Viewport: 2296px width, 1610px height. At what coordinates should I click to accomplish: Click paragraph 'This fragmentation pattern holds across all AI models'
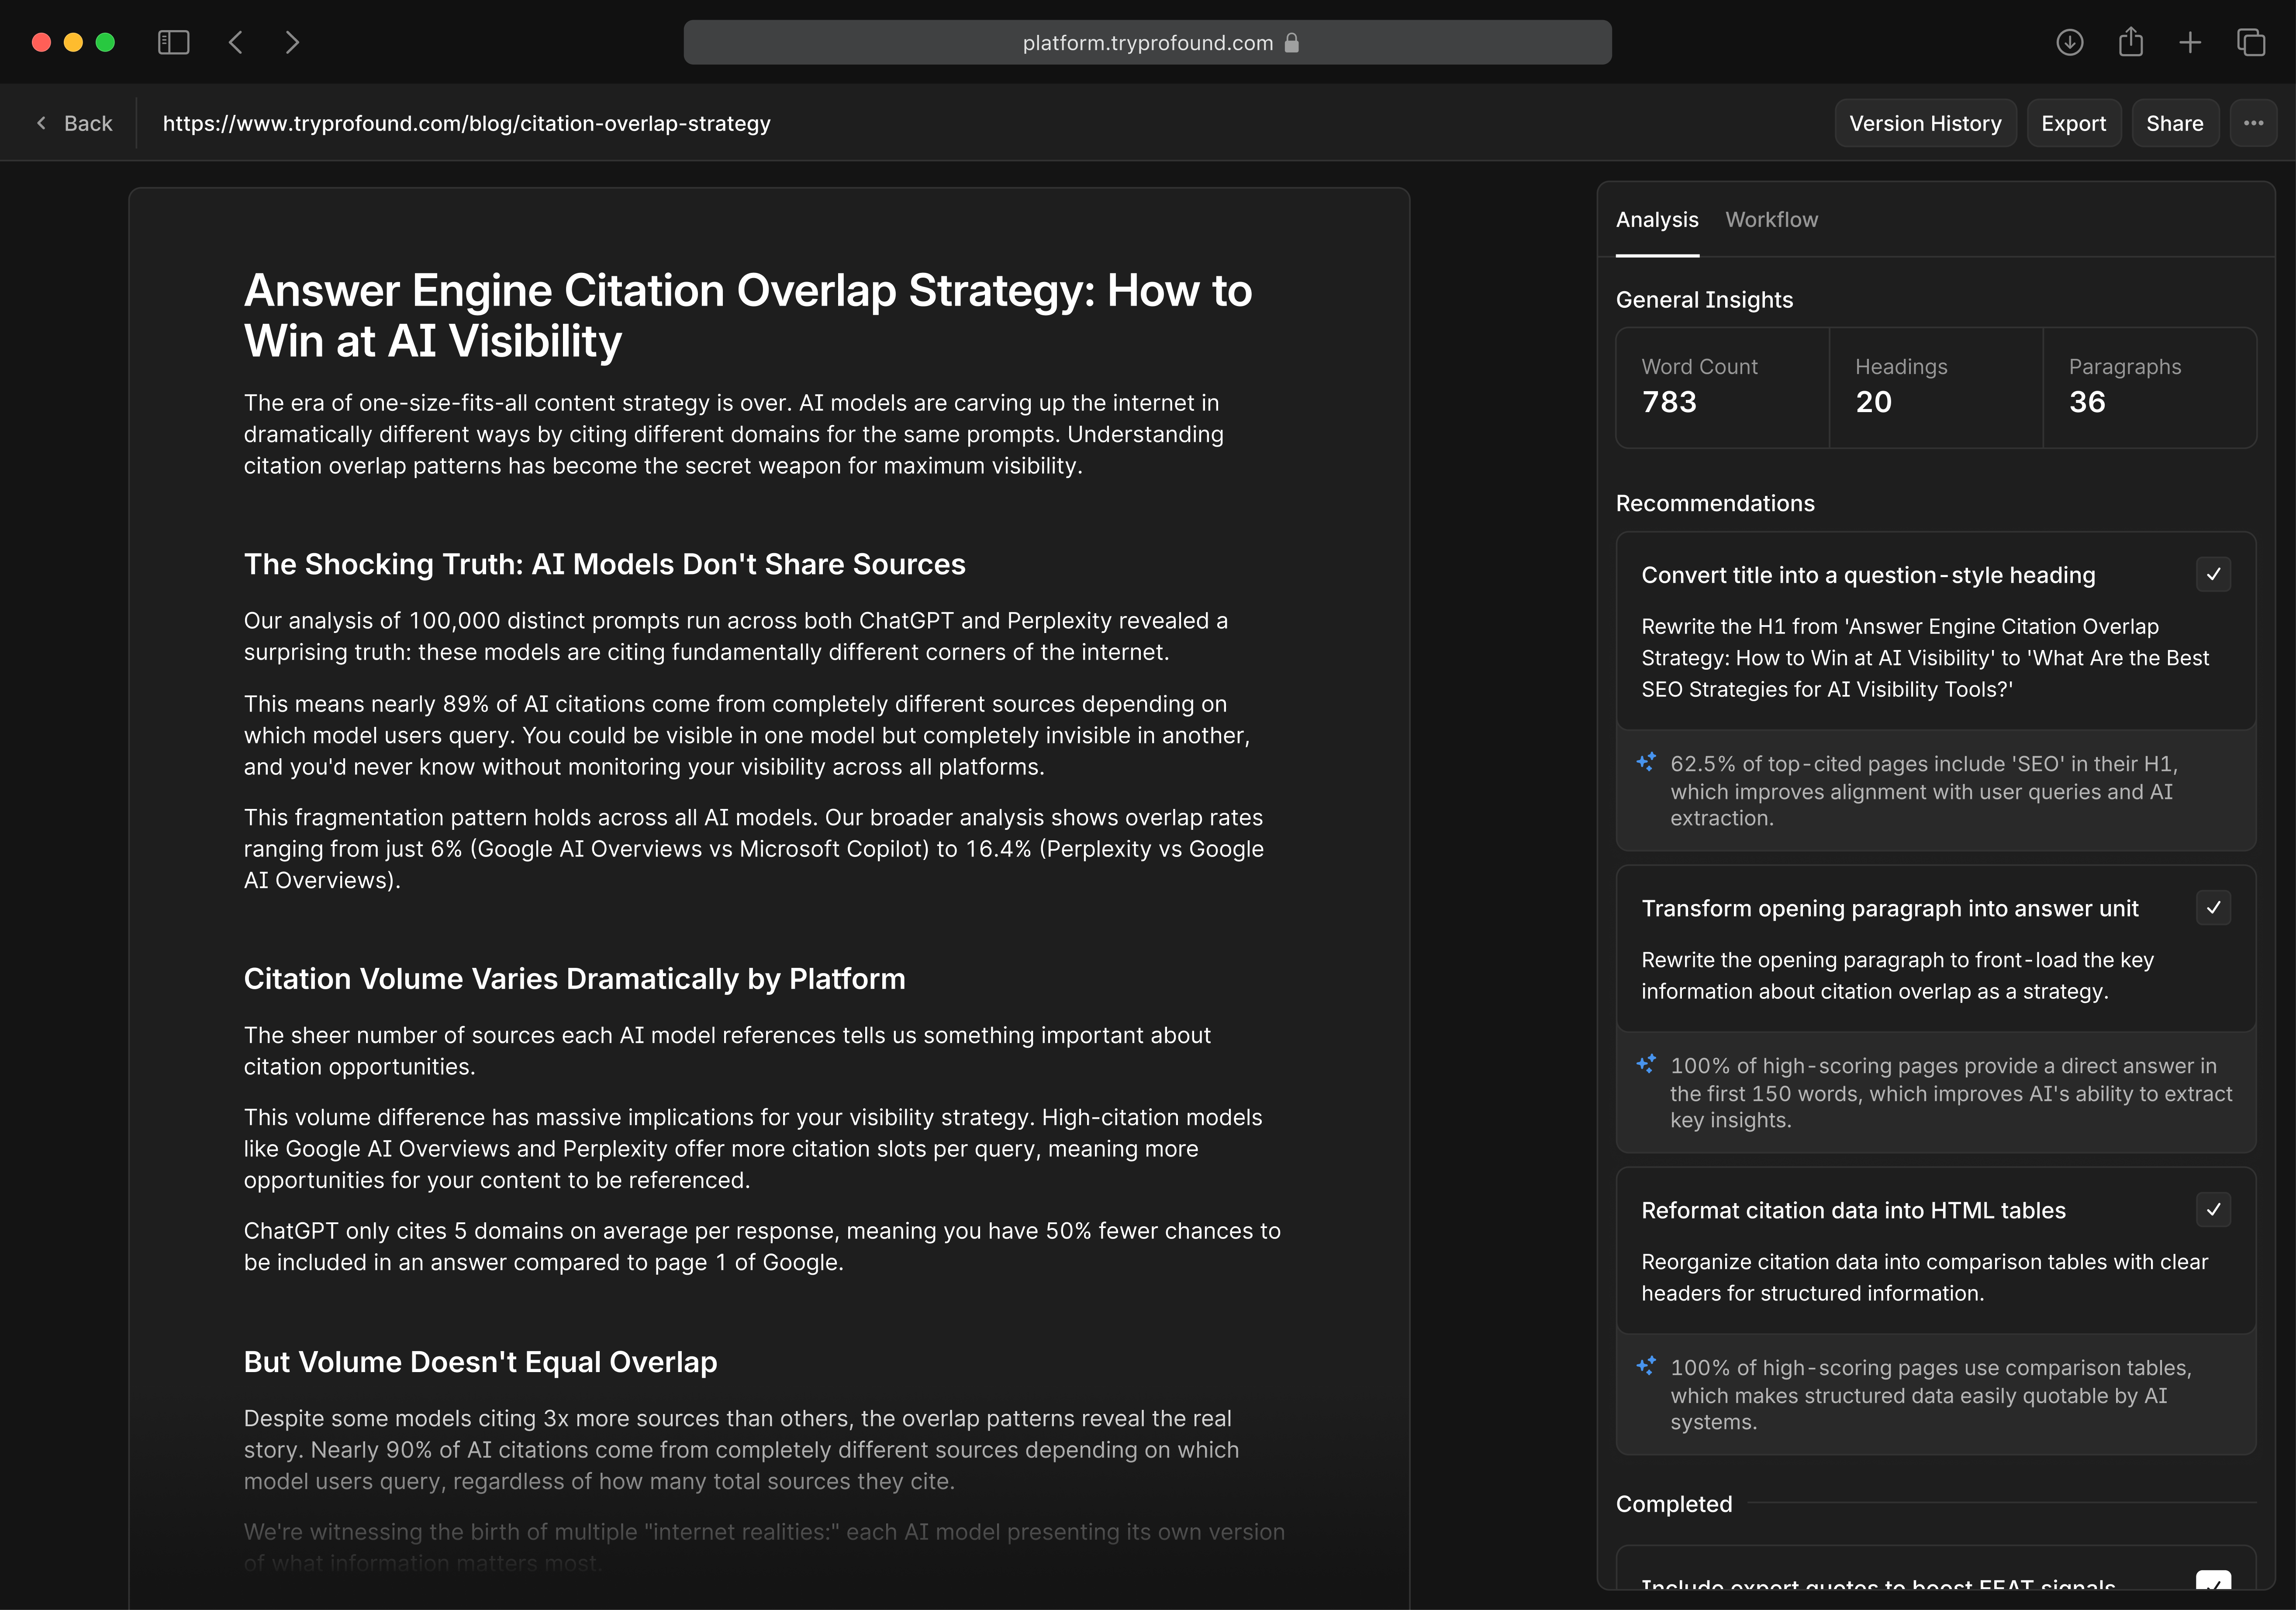[x=753, y=849]
